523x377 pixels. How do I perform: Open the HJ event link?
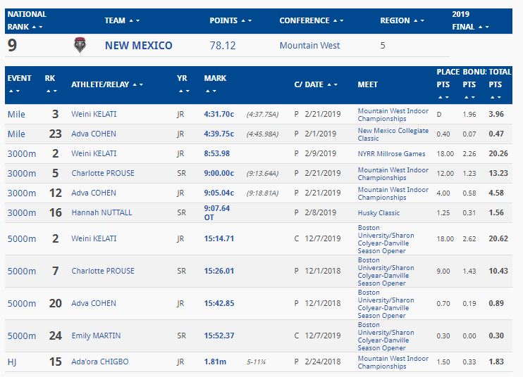tap(12, 362)
